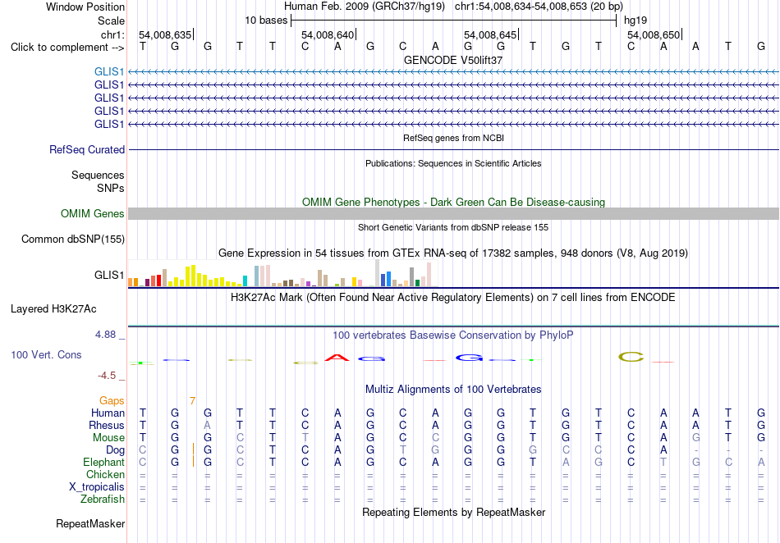
Task: Click the hg19 label next to scale bar
Action: (x=635, y=21)
